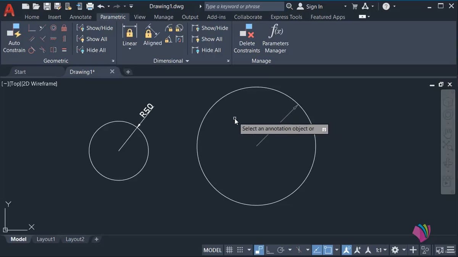The height and width of the screenshot is (257, 458).
Task: Select the Parallel constraint icon
Action: pyautogui.click(x=32, y=39)
